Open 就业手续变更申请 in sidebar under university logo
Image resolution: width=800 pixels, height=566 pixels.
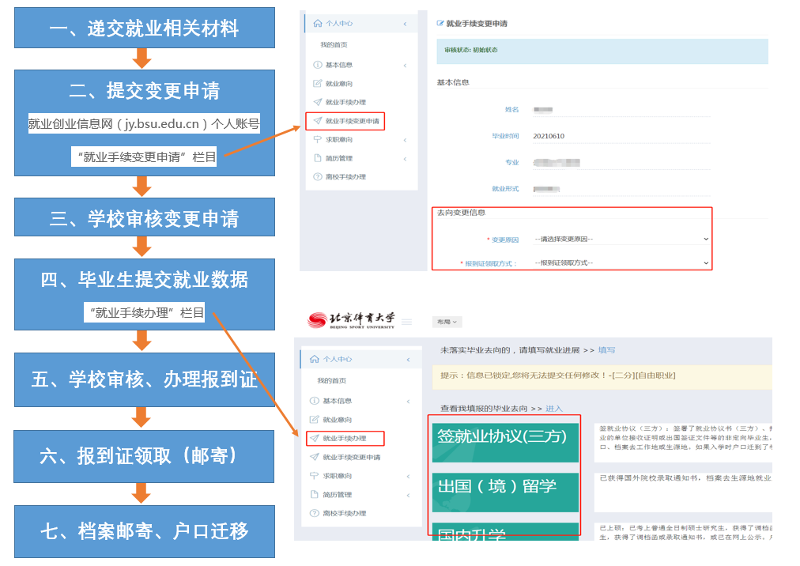click(351, 457)
